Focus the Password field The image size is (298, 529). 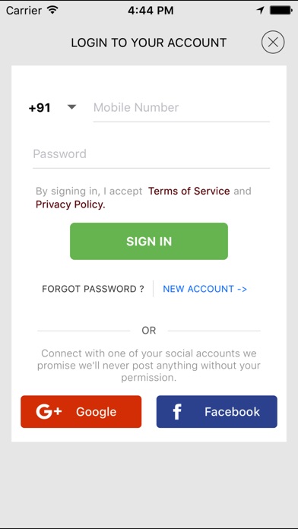coord(151,154)
